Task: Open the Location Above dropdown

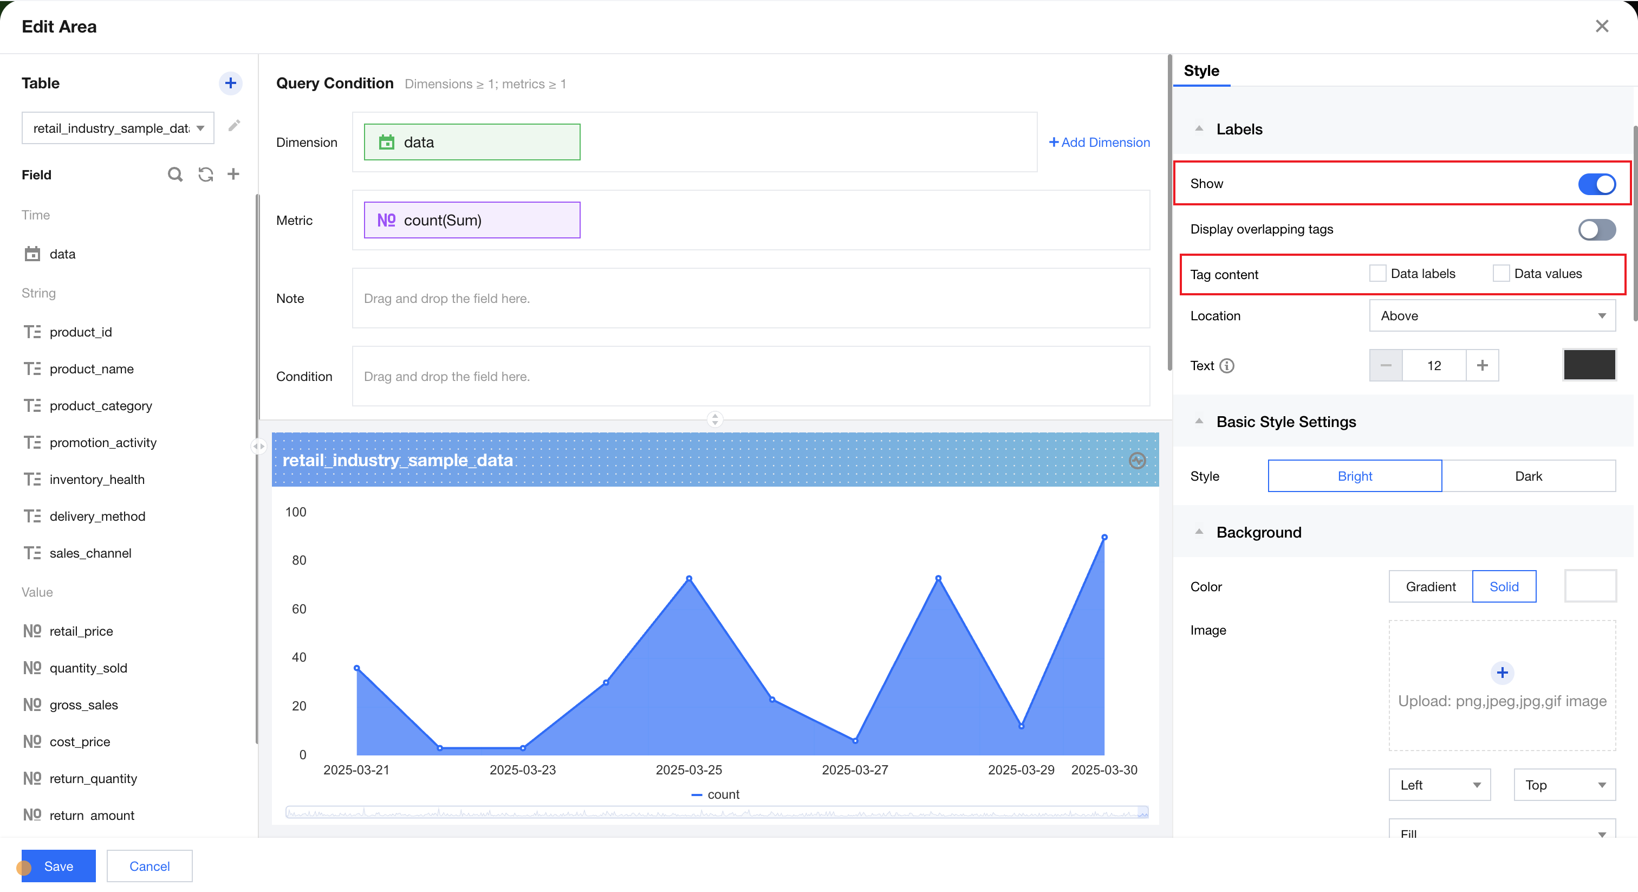Action: click(1492, 316)
